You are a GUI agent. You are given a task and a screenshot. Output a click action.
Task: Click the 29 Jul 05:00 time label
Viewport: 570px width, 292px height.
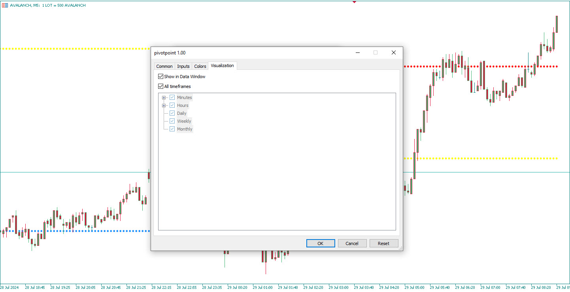coord(414,287)
